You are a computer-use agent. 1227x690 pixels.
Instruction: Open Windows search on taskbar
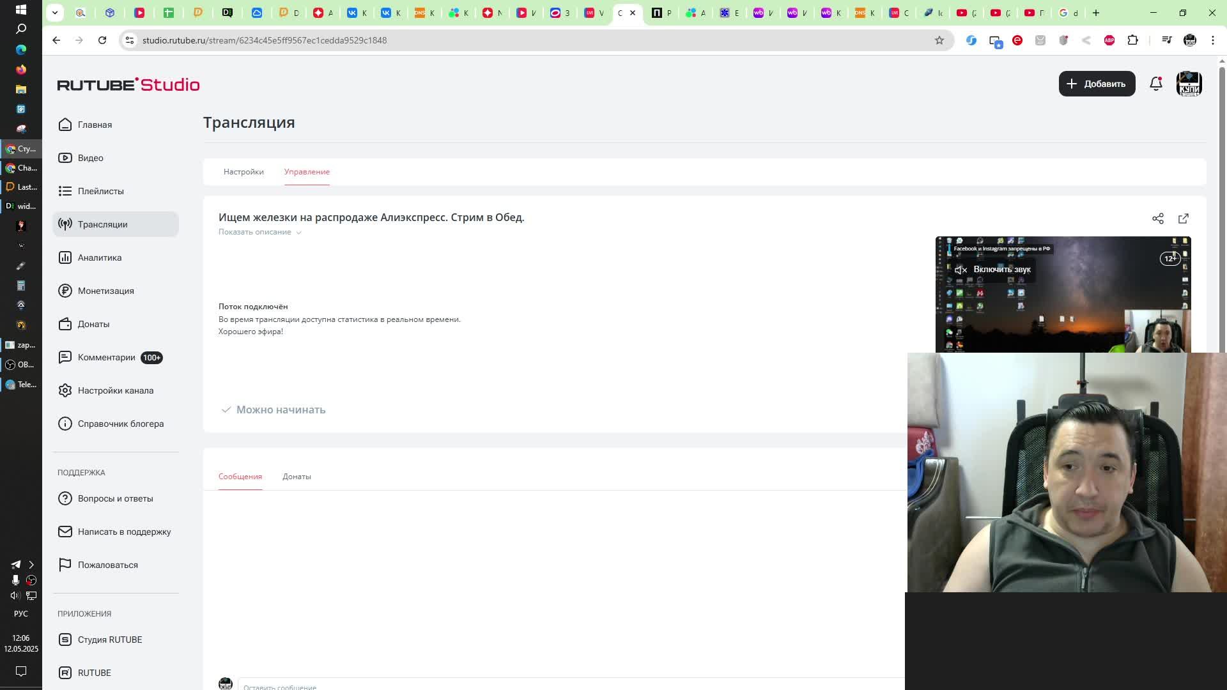point(20,29)
